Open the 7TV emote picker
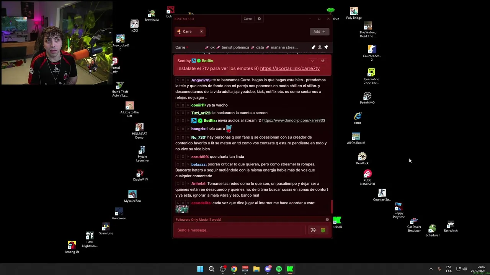The image size is (490, 275). pos(313,230)
